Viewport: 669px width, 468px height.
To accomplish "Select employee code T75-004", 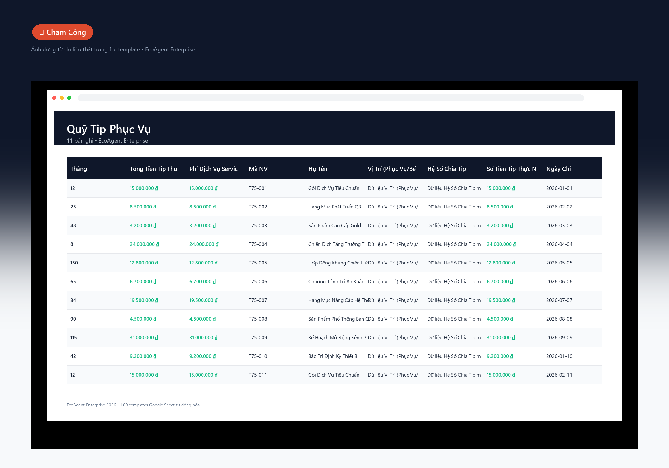I will pos(258,244).
